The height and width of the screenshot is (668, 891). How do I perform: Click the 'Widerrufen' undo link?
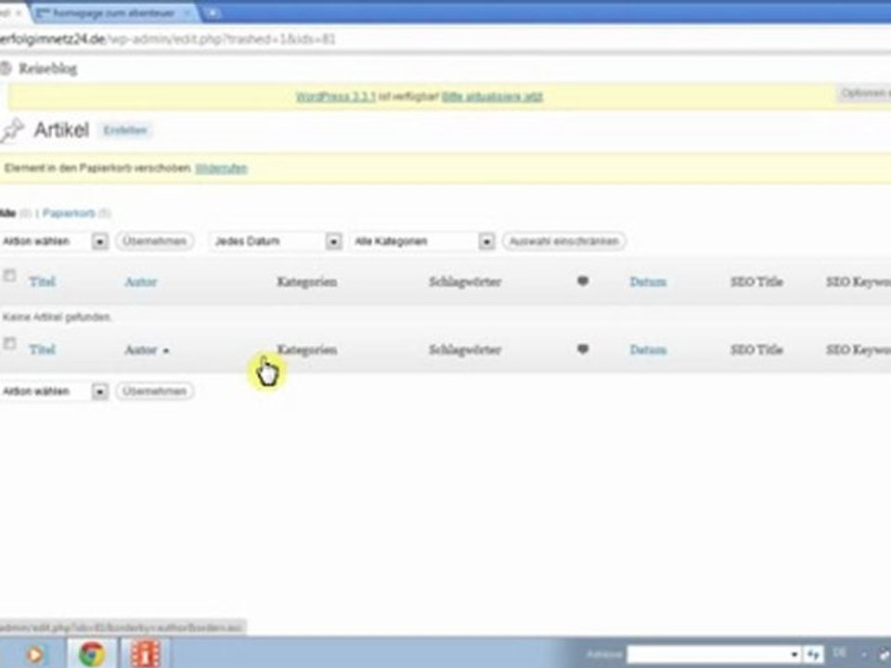[x=221, y=168]
